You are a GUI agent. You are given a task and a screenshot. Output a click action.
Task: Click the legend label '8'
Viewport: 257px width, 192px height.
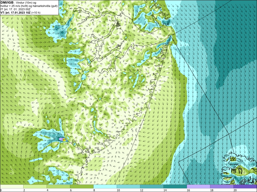94,190
